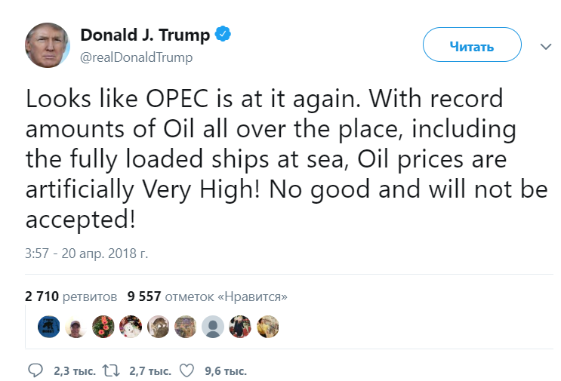Click the Donald J. Trump display name

[x=146, y=35]
